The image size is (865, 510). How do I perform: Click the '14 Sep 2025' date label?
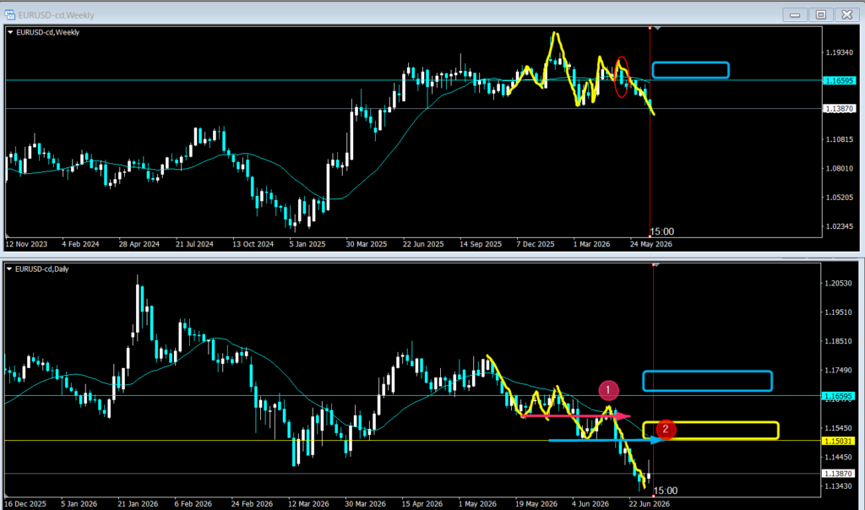pos(481,244)
